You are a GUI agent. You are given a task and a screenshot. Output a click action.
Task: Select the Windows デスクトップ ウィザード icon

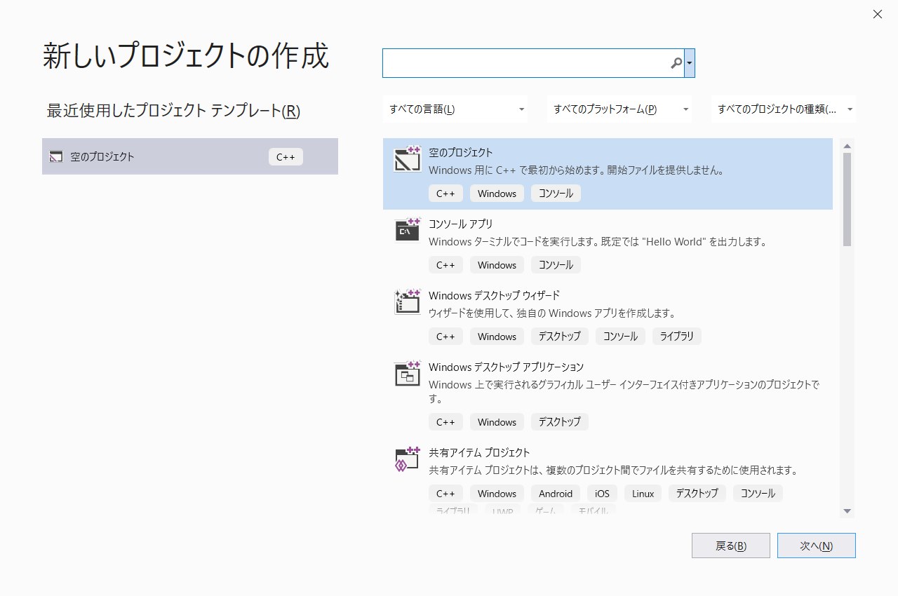408,302
